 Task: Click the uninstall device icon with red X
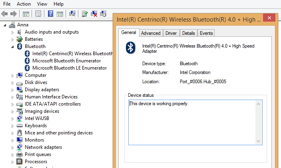[x=94, y=14]
